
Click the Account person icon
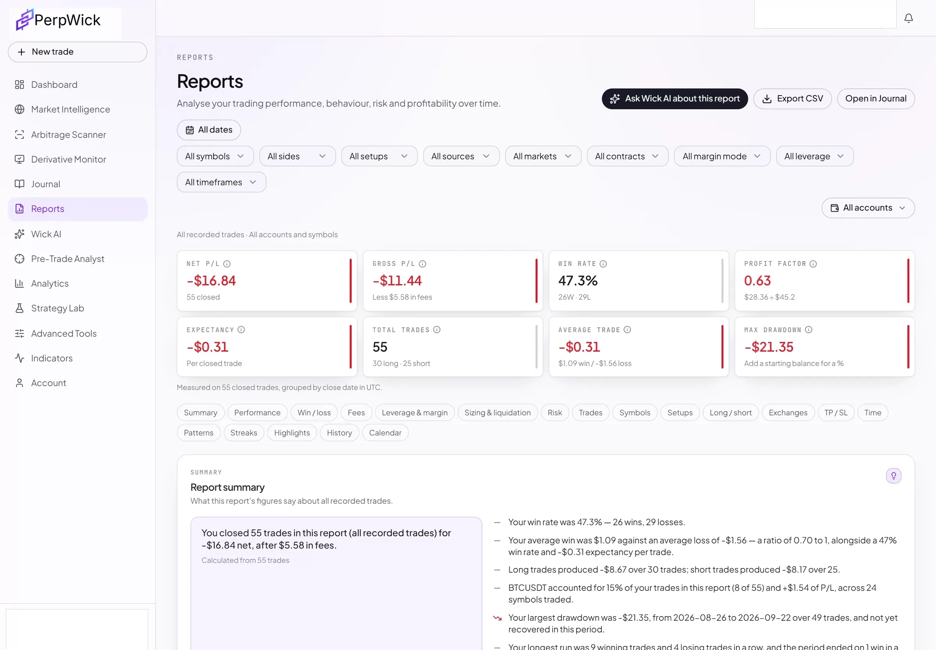(x=19, y=383)
